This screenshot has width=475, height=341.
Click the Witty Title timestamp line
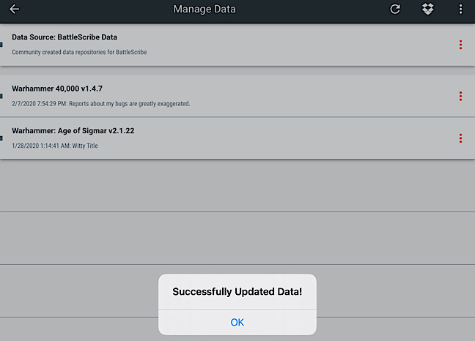pos(55,146)
